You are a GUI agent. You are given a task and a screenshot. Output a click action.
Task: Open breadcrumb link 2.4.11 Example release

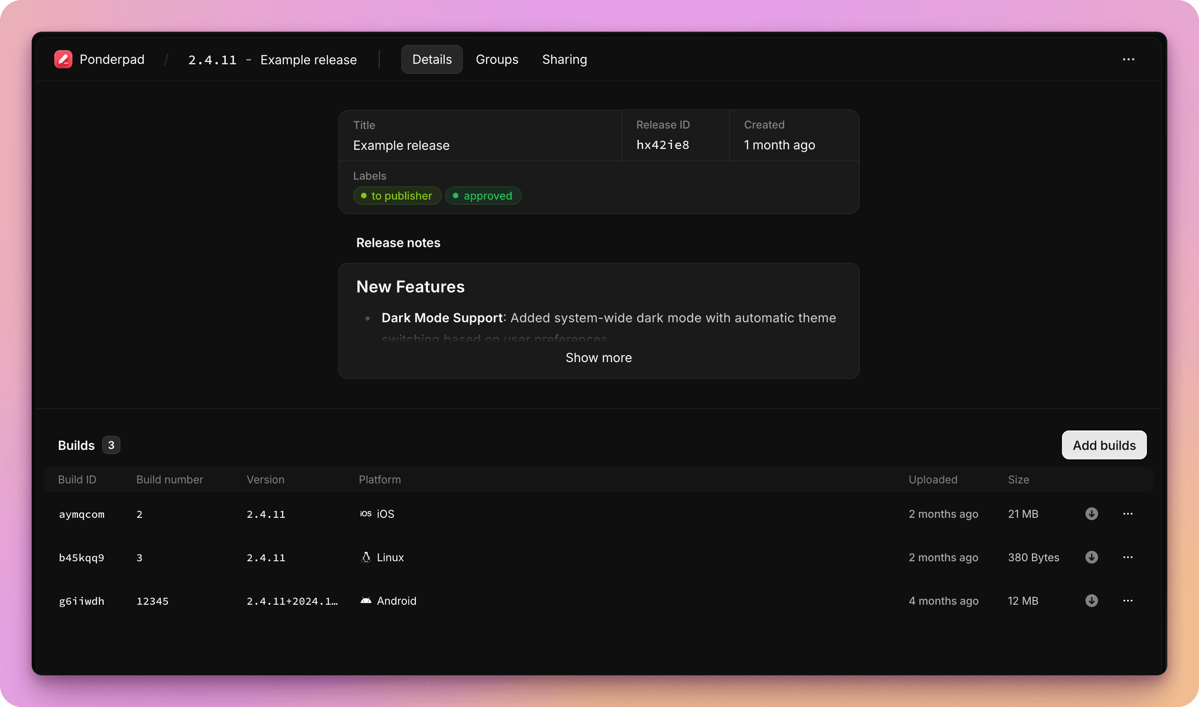(272, 59)
